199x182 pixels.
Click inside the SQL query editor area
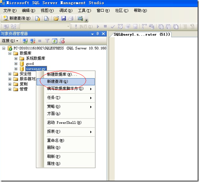click(156, 109)
